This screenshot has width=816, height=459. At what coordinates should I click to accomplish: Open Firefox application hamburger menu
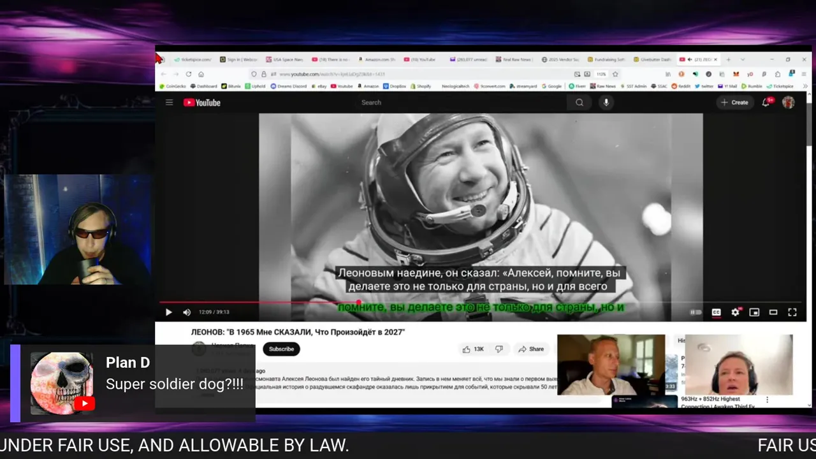pos(805,74)
